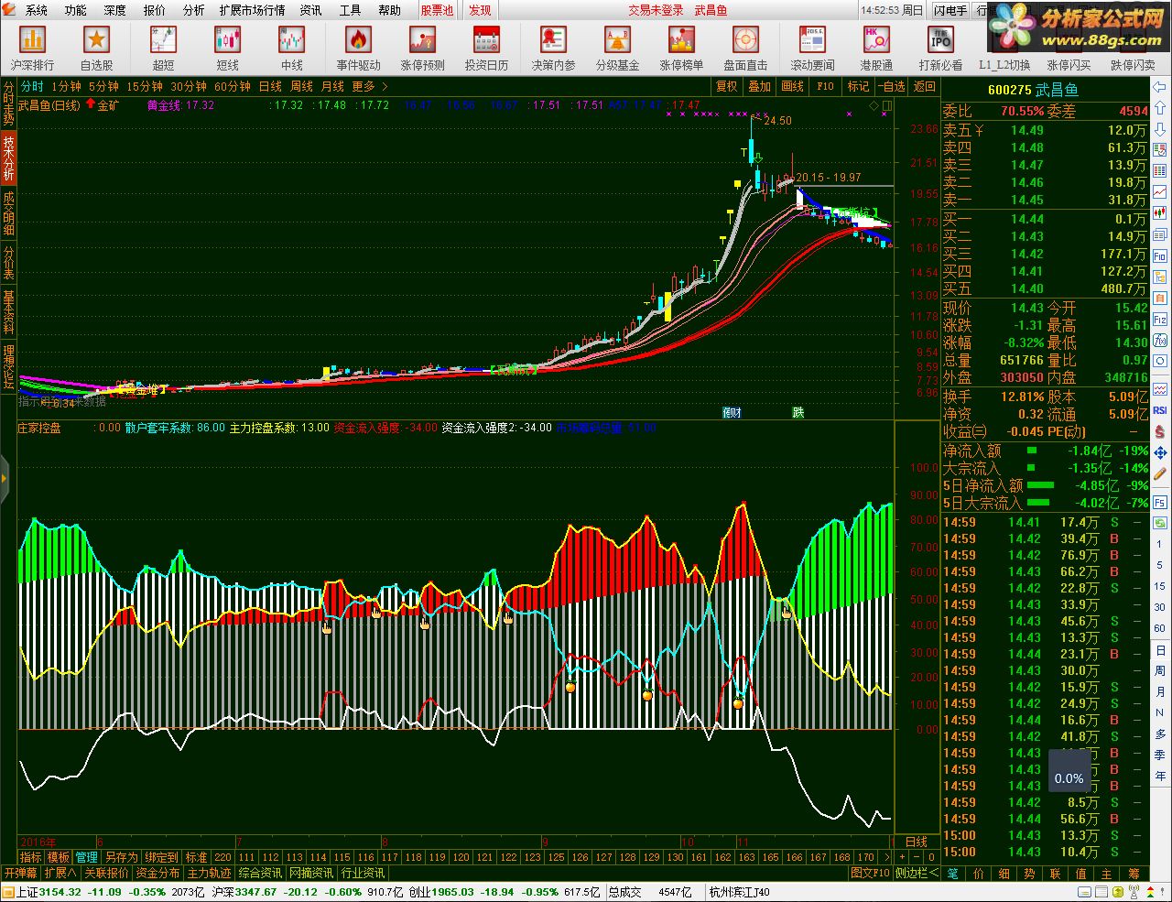Image resolution: width=1172 pixels, height=902 pixels.
Task: Click the 绑定到 button
Action: pos(162,857)
